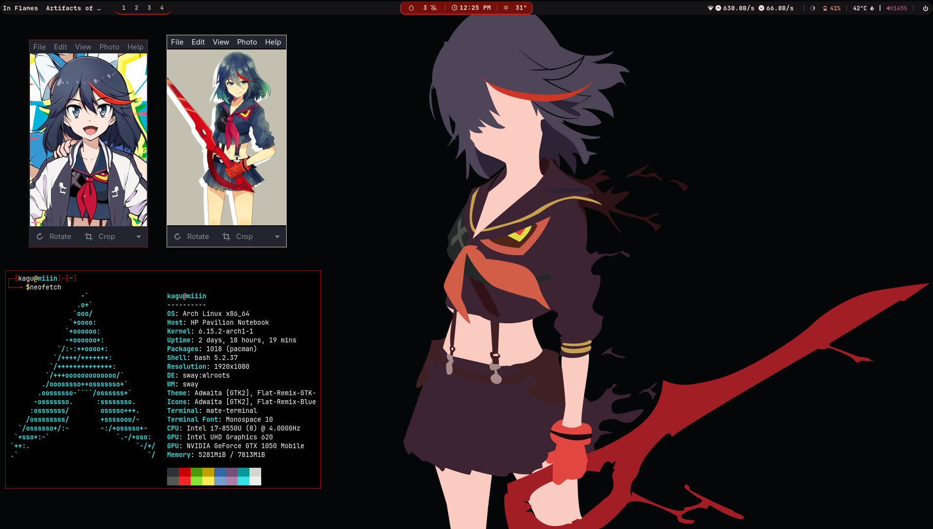Image resolution: width=933 pixels, height=529 pixels.
Task: Click the Rotate label in the right photo window
Action: pos(198,237)
